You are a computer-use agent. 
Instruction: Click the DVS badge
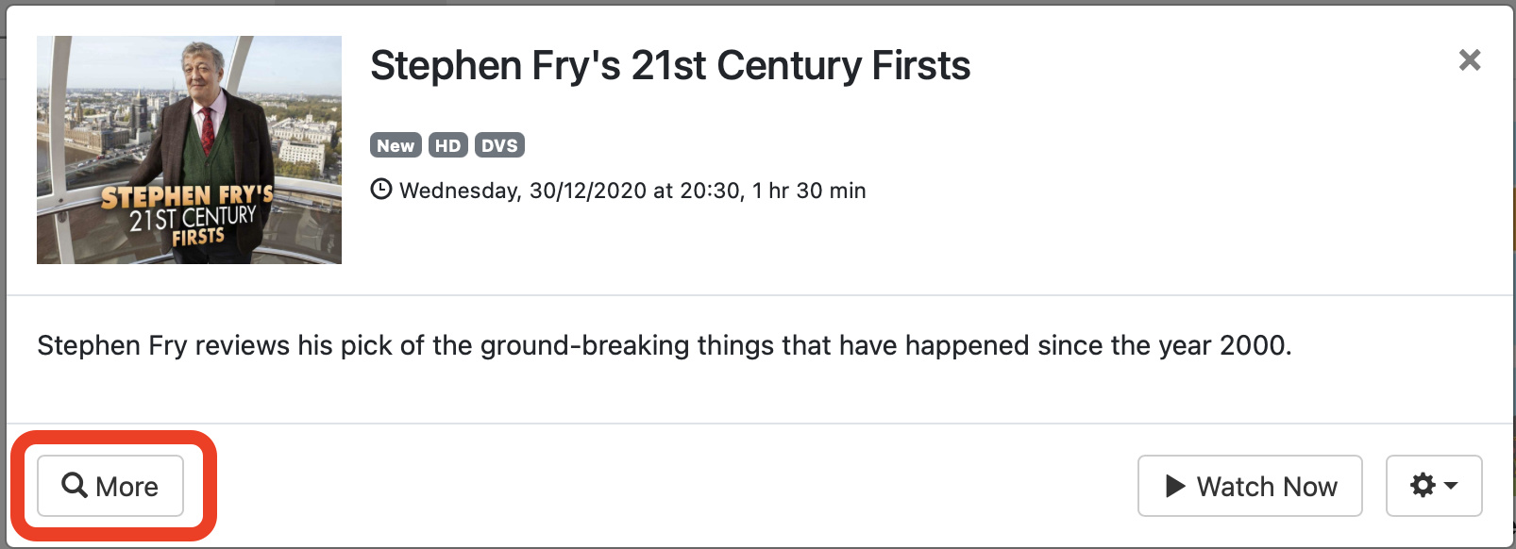pos(499,145)
